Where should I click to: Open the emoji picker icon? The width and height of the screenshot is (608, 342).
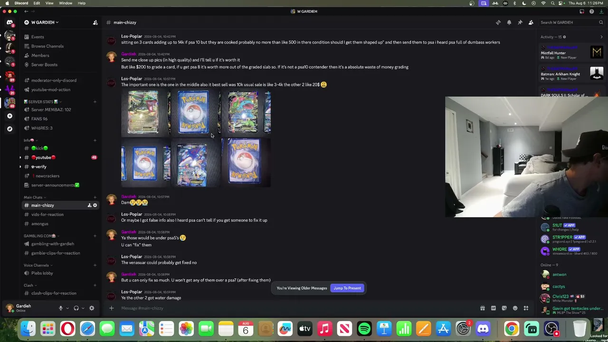point(515,308)
